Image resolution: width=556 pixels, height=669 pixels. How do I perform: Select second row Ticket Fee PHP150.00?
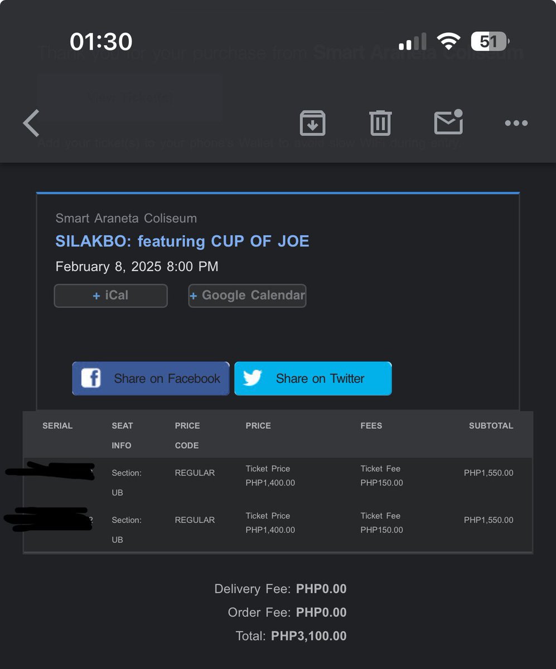click(x=381, y=523)
